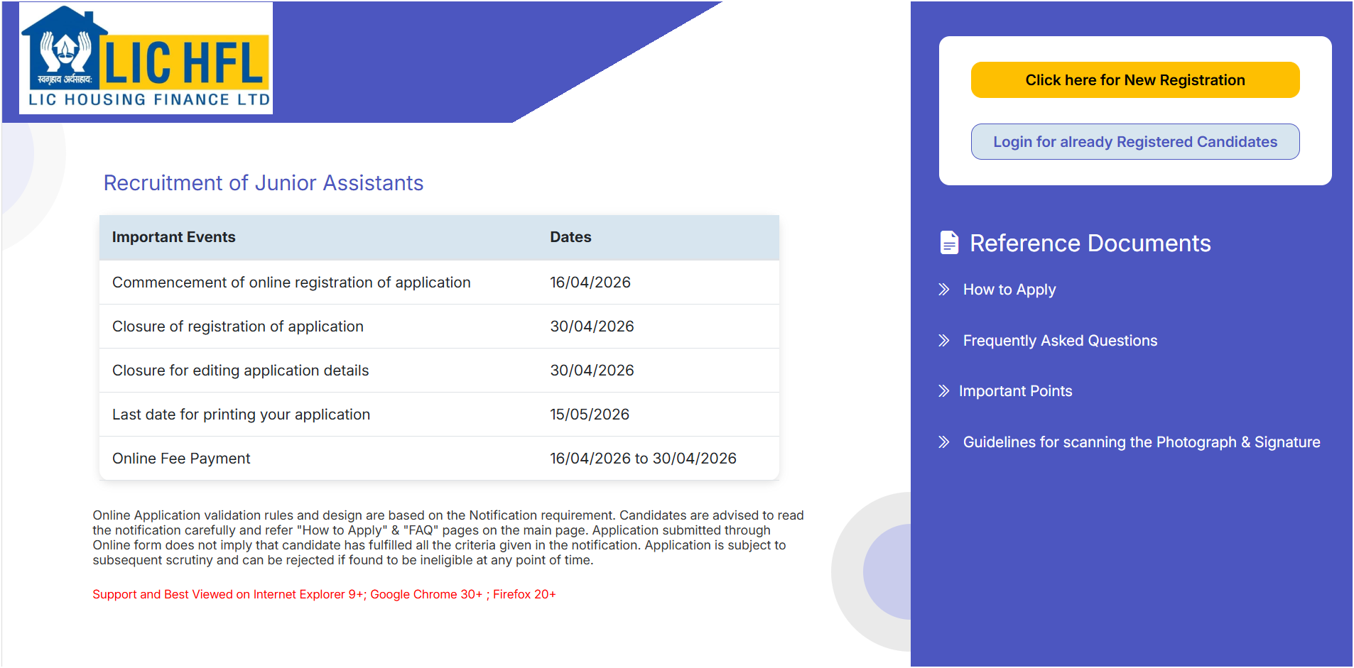Click the chevron beside Important Points
Image resolution: width=1354 pixels, height=668 pixels.
point(945,390)
